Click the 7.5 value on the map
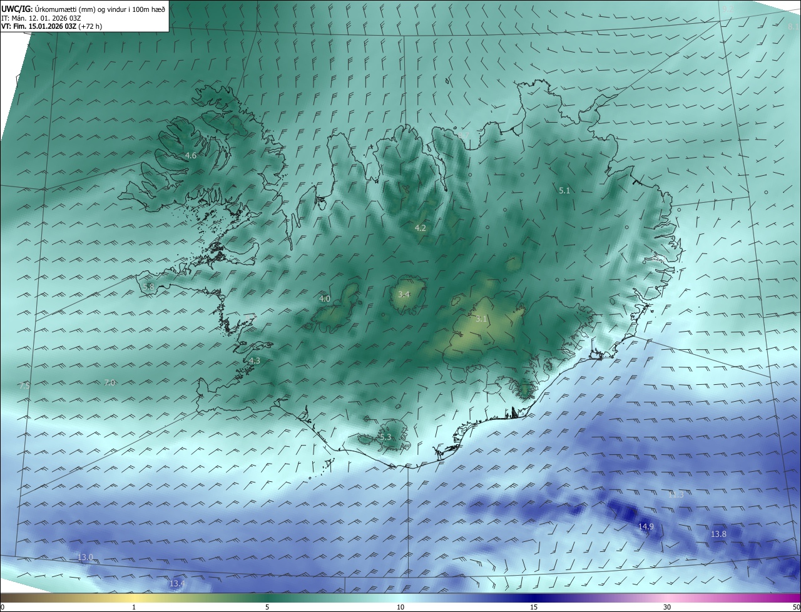 coord(24,387)
